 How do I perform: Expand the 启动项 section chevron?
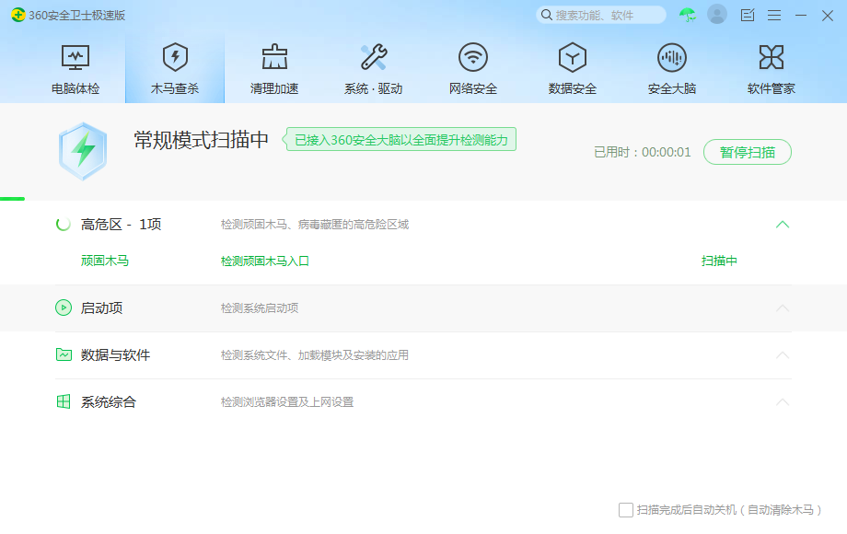point(783,308)
